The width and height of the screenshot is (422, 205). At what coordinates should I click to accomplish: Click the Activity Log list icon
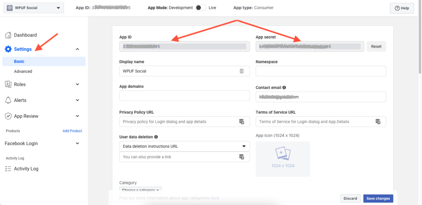coord(8,169)
